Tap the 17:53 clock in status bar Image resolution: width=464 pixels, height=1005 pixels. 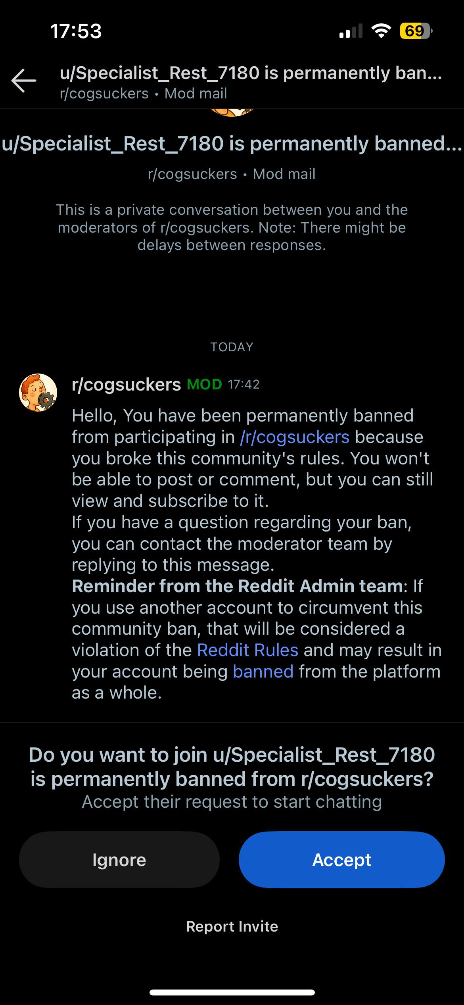coord(76,31)
